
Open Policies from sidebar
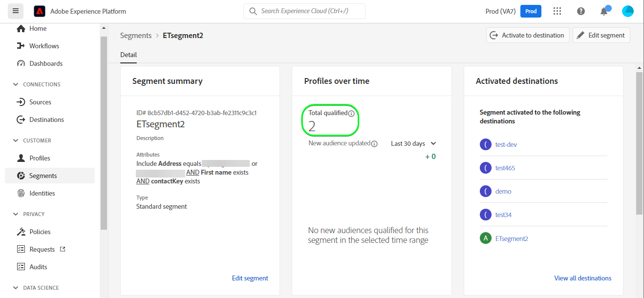click(40, 232)
